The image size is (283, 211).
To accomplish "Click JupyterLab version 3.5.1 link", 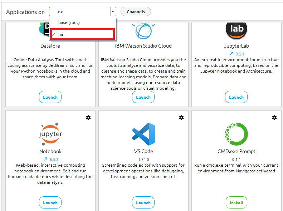I will [x=240, y=54].
